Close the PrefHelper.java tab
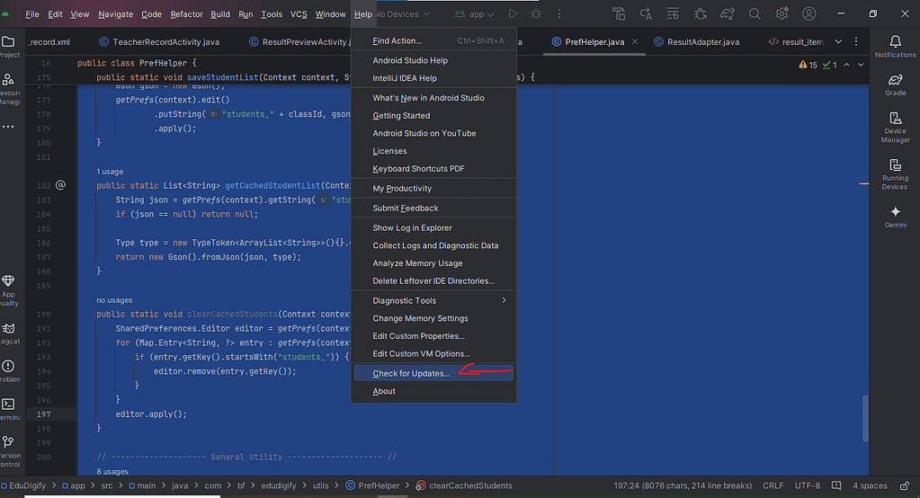The height and width of the screenshot is (498, 920). [x=635, y=41]
